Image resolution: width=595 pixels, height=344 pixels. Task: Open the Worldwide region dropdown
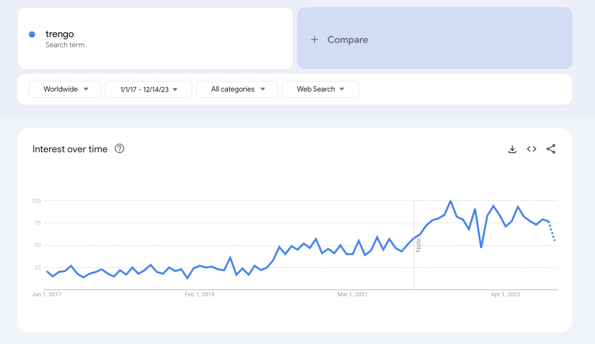click(x=65, y=89)
